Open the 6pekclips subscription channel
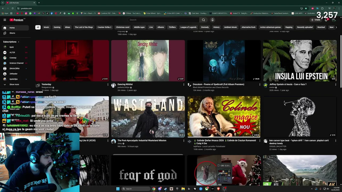Screen dimensions: 342x192 tap(15, 79)
